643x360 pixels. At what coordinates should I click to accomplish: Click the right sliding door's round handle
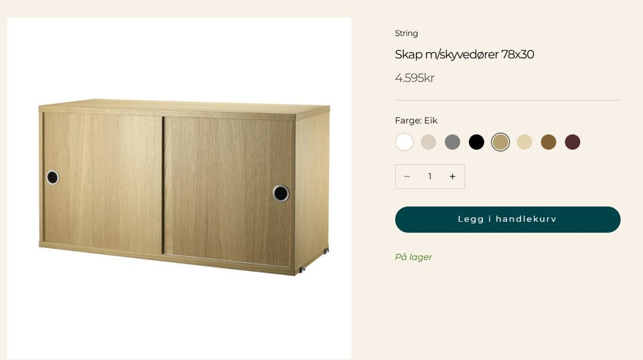click(x=281, y=193)
